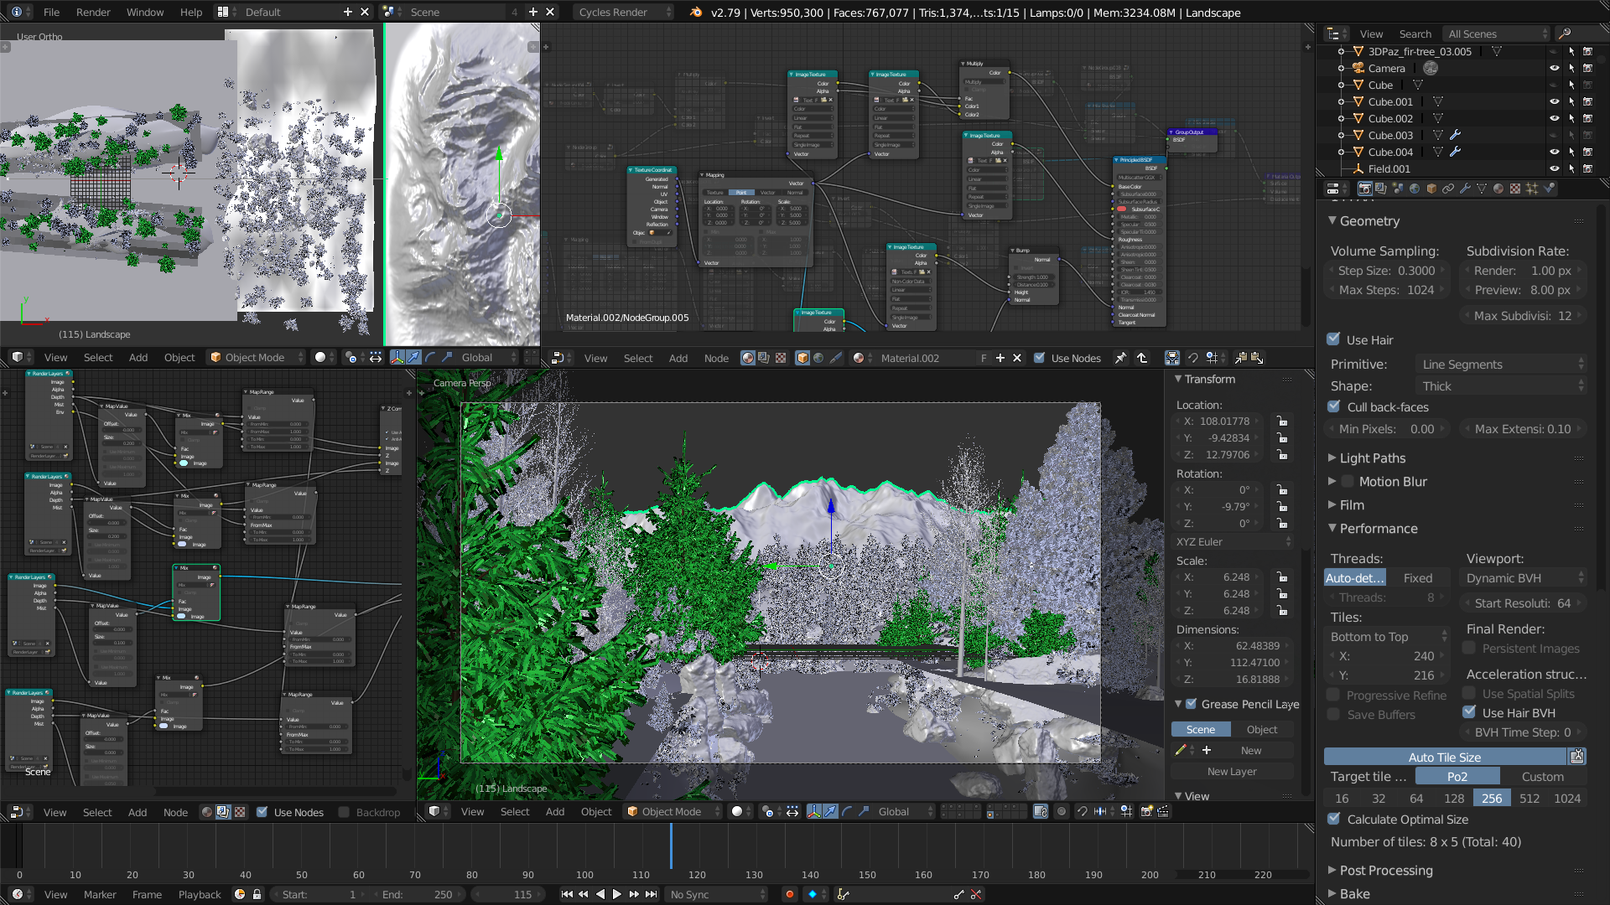Viewport: 1610px width, 905px height.
Task: Open the World properties tab icon
Action: click(1415, 189)
